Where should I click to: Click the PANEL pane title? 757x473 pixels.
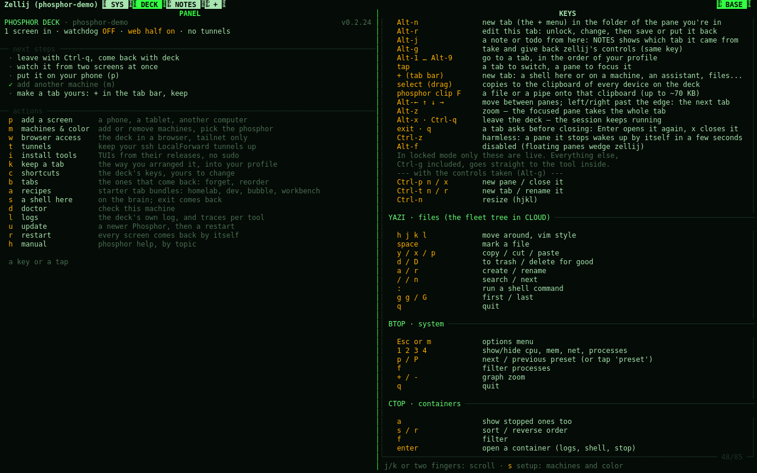pyautogui.click(x=190, y=14)
